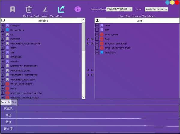Expand the OneDrive user variable

point(97,53)
